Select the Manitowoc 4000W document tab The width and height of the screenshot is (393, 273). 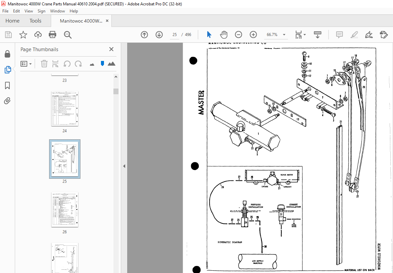click(81, 21)
